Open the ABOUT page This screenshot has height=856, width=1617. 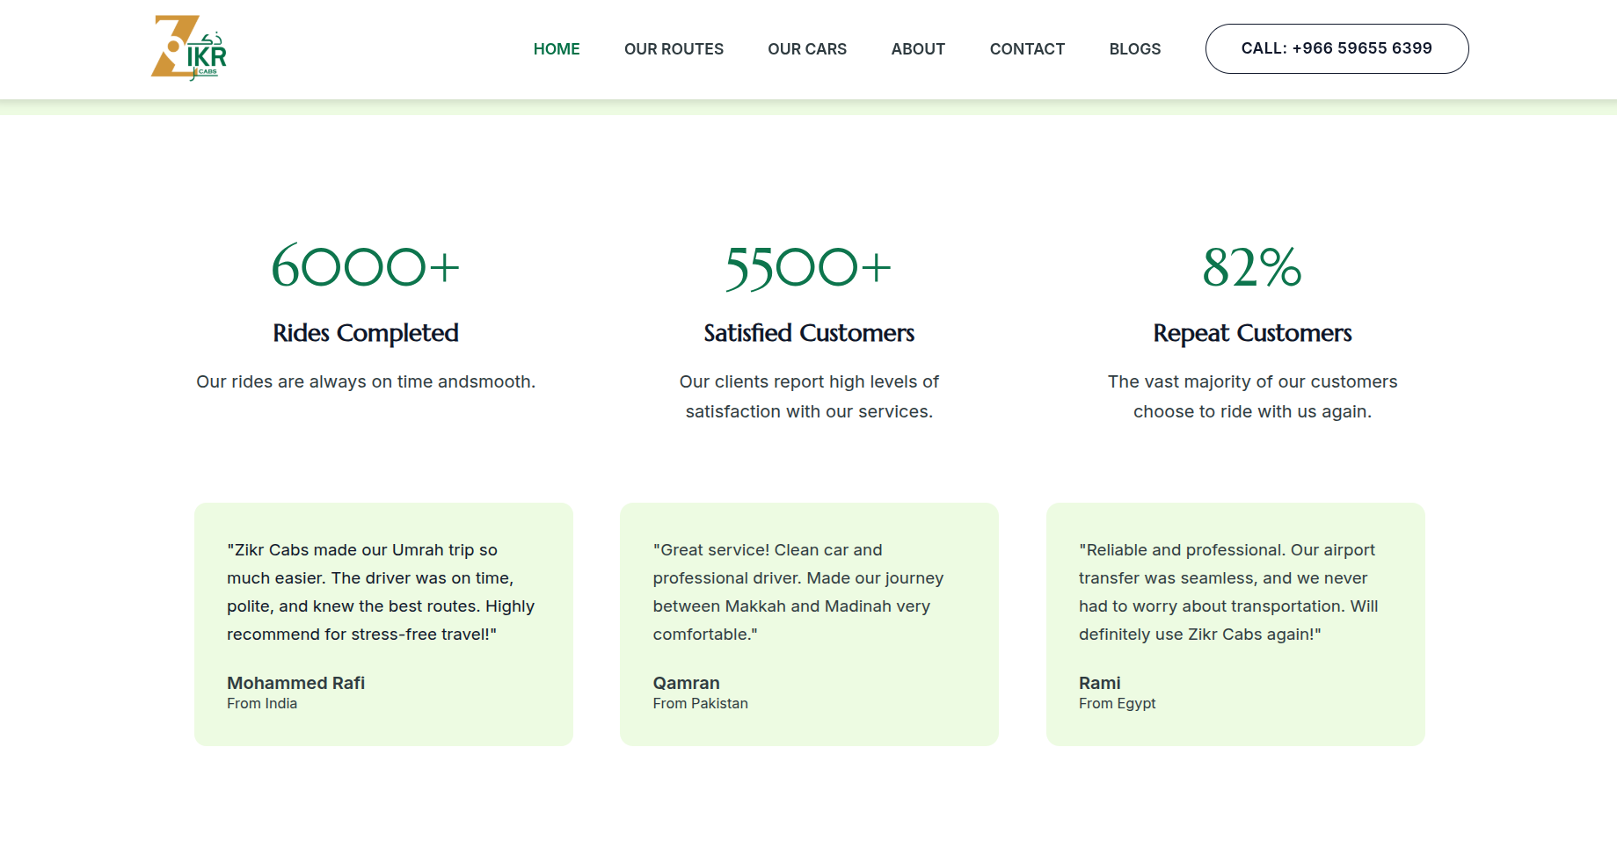pos(917,49)
